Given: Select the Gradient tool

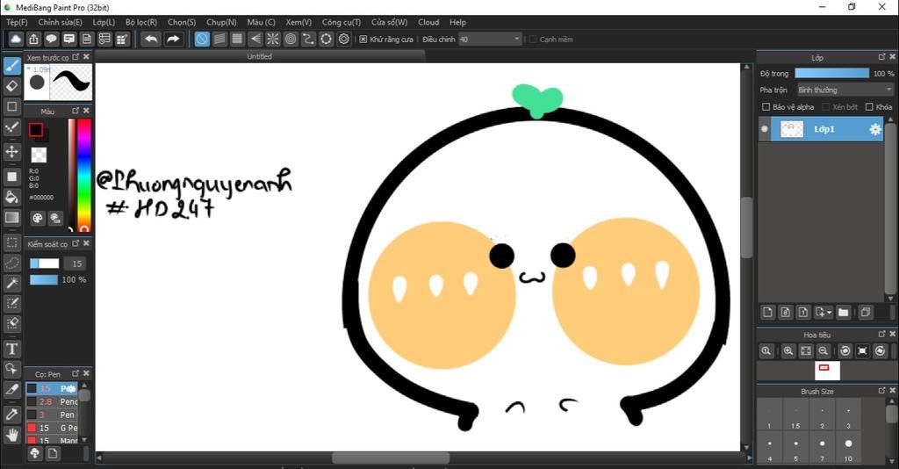Looking at the screenshot, I should [12, 217].
